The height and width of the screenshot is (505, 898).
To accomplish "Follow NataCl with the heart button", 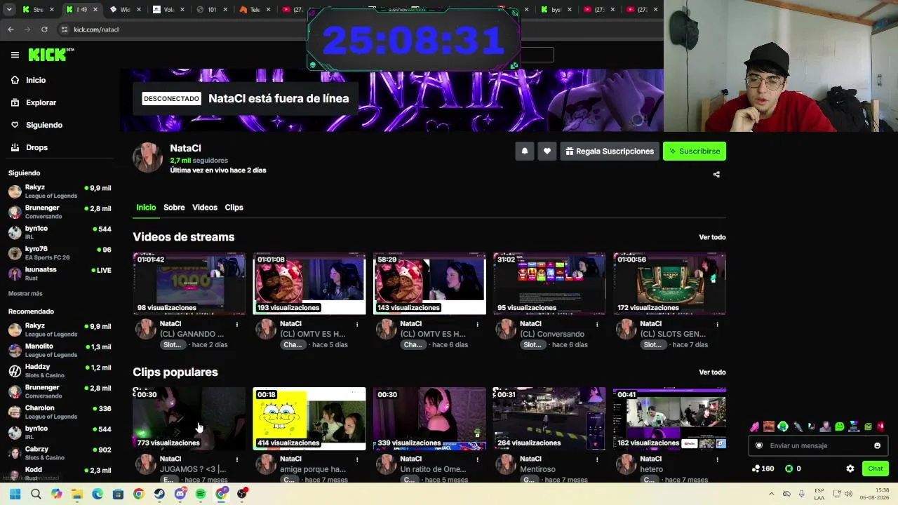I will click(x=547, y=151).
